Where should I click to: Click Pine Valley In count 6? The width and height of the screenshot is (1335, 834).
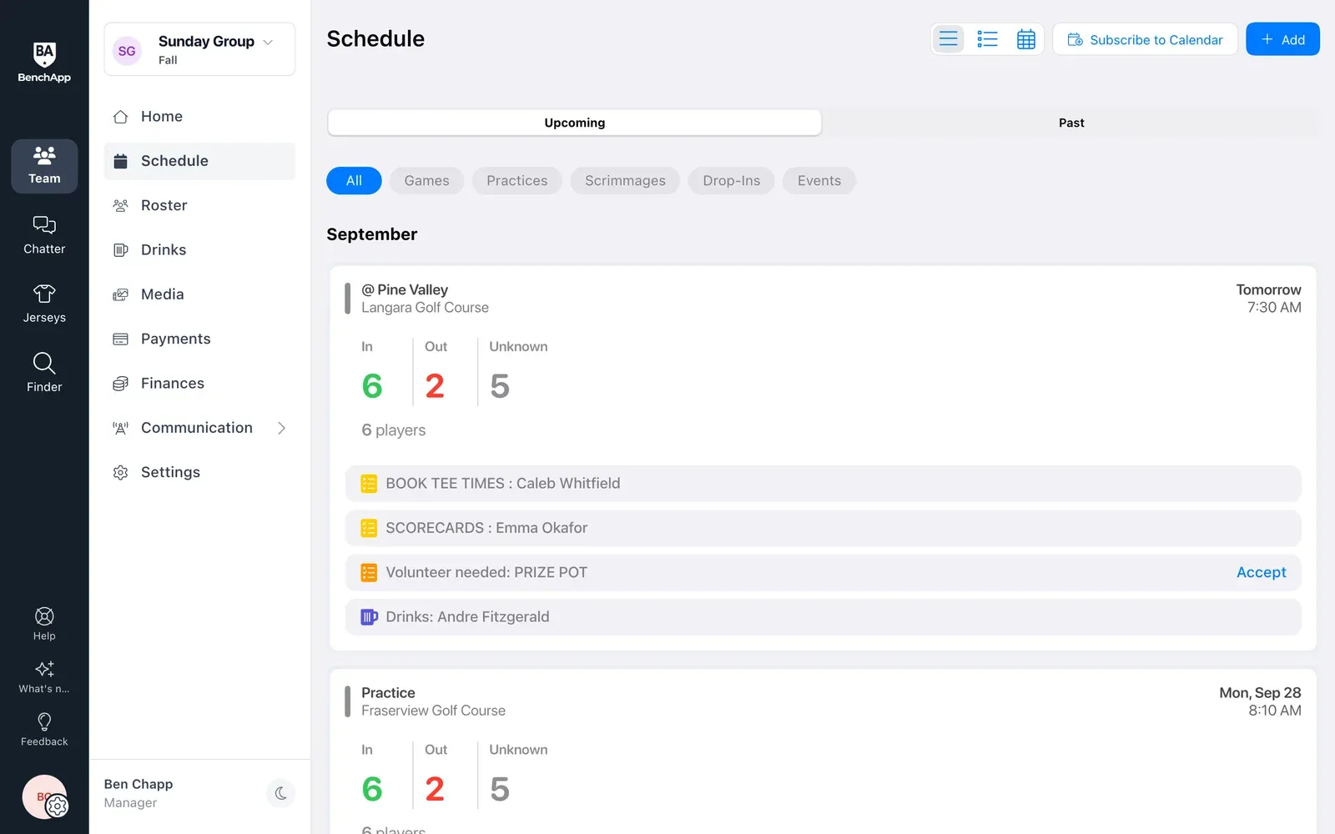(372, 386)
